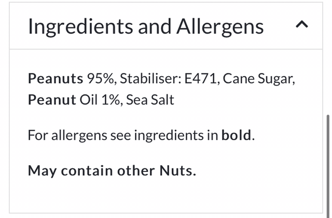Click the bold word "bold"

pyautogui.click(x=237, y=136)
